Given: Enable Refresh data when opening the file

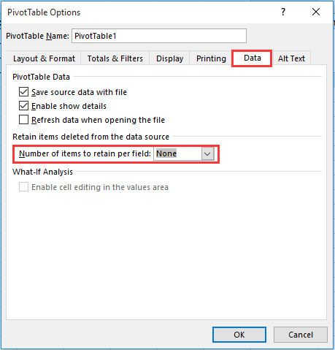Looking at the screenshot, I should click(x=23, y=120).
